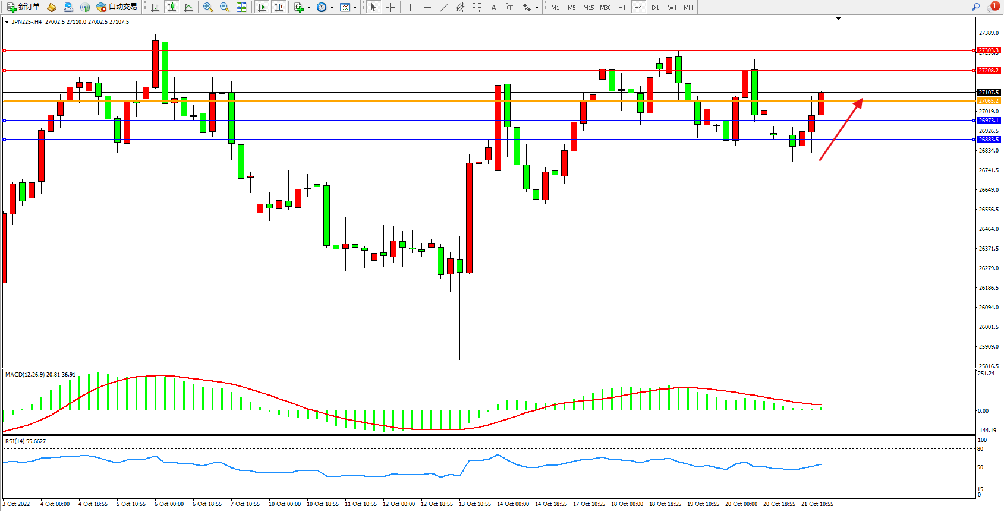The width and height of the screenshot is (1004, 512).
Task: Select the orange horizontal line price label 27065.2
Action: click(989, 101)
